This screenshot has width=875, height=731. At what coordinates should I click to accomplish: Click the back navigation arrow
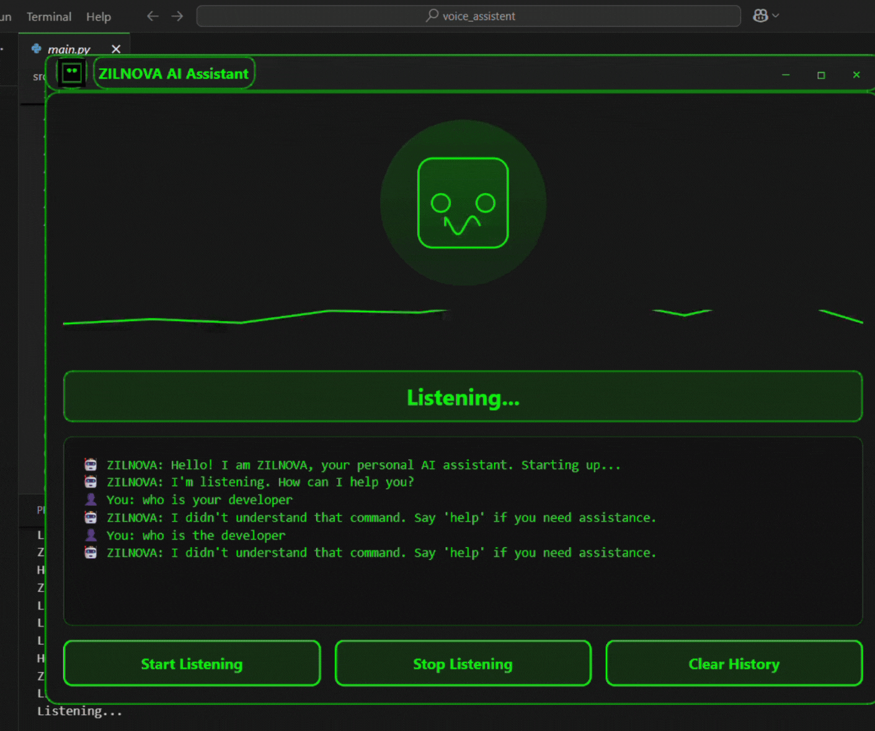(x=153, y=16)
